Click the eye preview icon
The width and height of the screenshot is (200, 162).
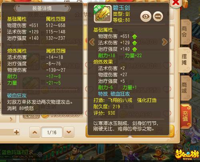click(x=146, y=16)
